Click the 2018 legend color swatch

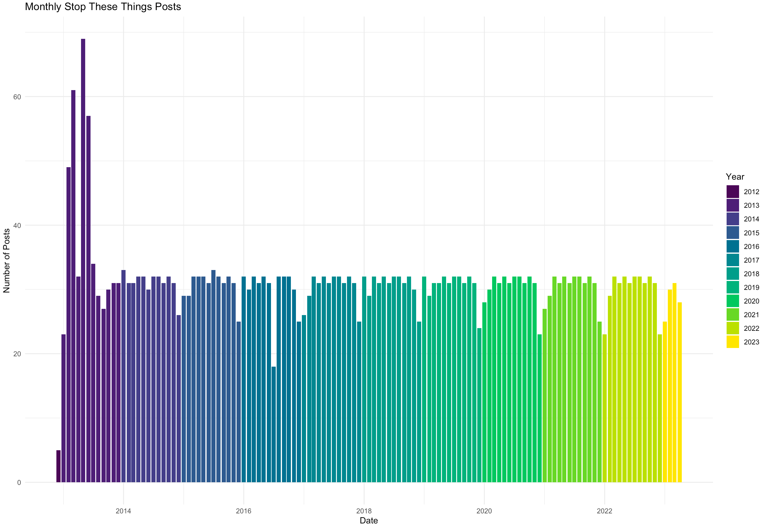pos(733,274)
